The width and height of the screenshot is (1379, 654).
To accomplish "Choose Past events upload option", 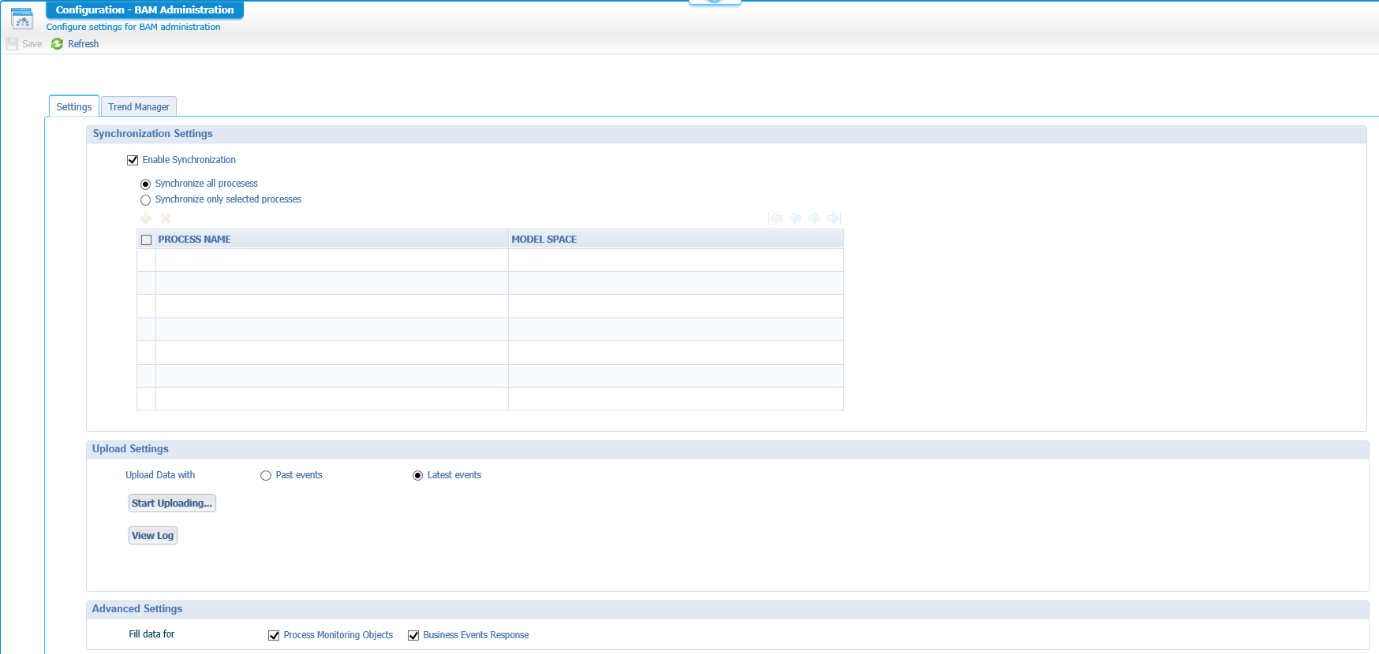I will pyautogui.click(x=266, y=476).
